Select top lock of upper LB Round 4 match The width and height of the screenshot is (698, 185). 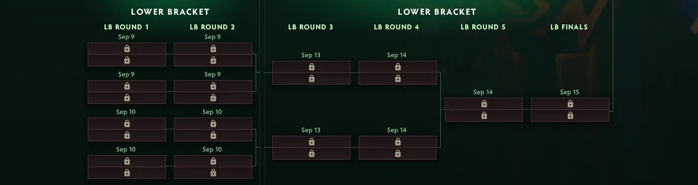[398, 67]
